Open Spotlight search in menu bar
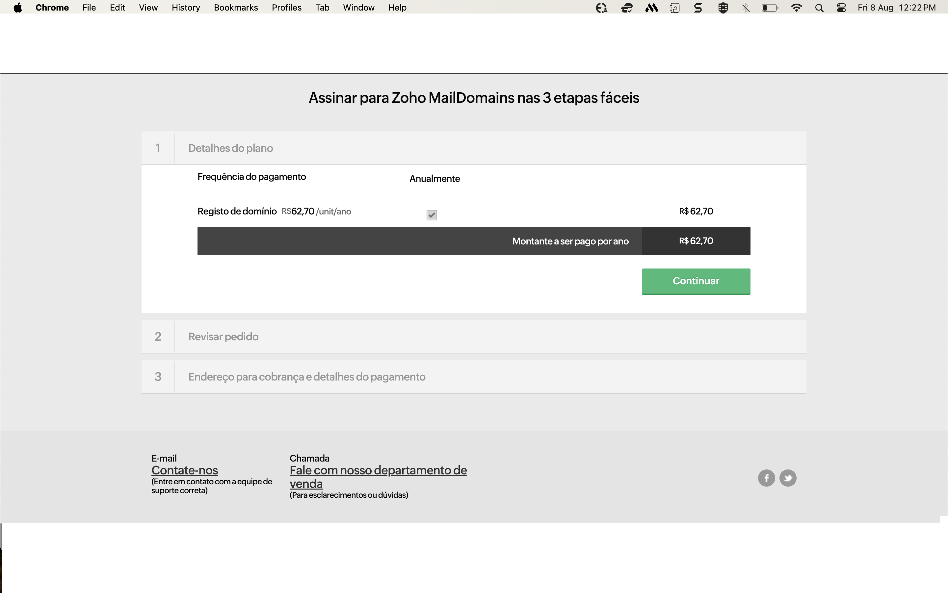 819,8
